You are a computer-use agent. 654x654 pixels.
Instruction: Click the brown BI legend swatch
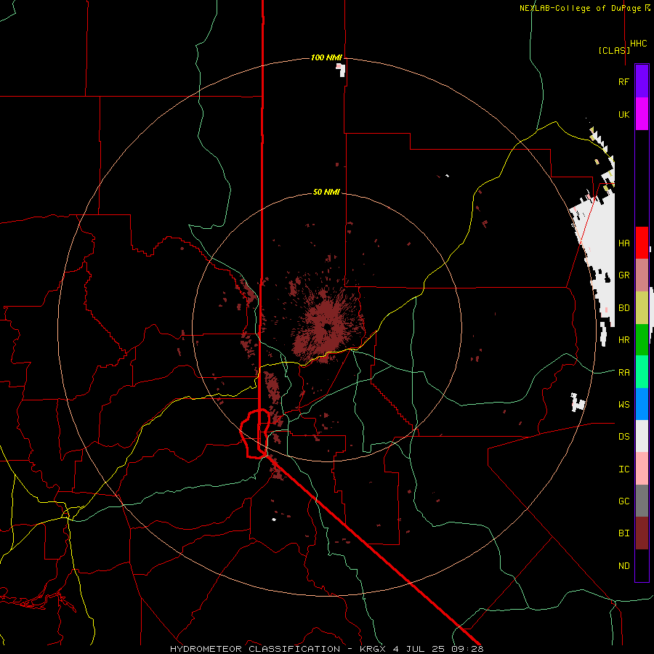642,533
